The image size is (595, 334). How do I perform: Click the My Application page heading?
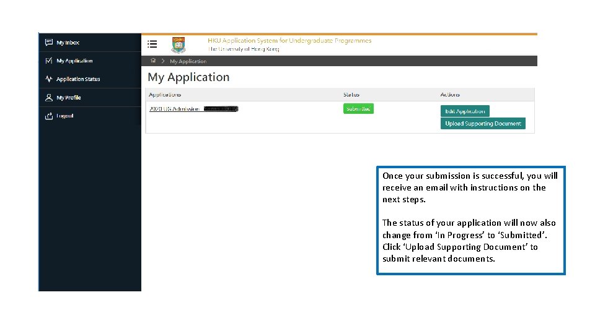tap(188, 77)
